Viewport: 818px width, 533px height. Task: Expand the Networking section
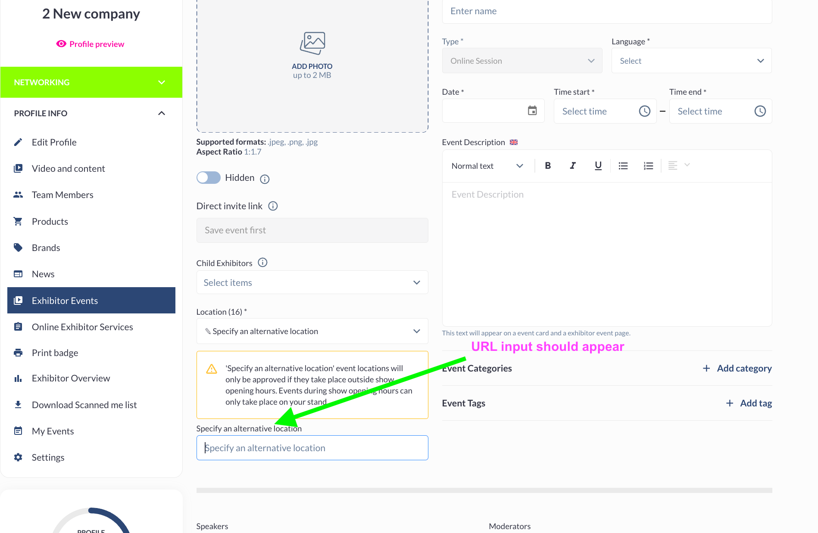(91, 82)
